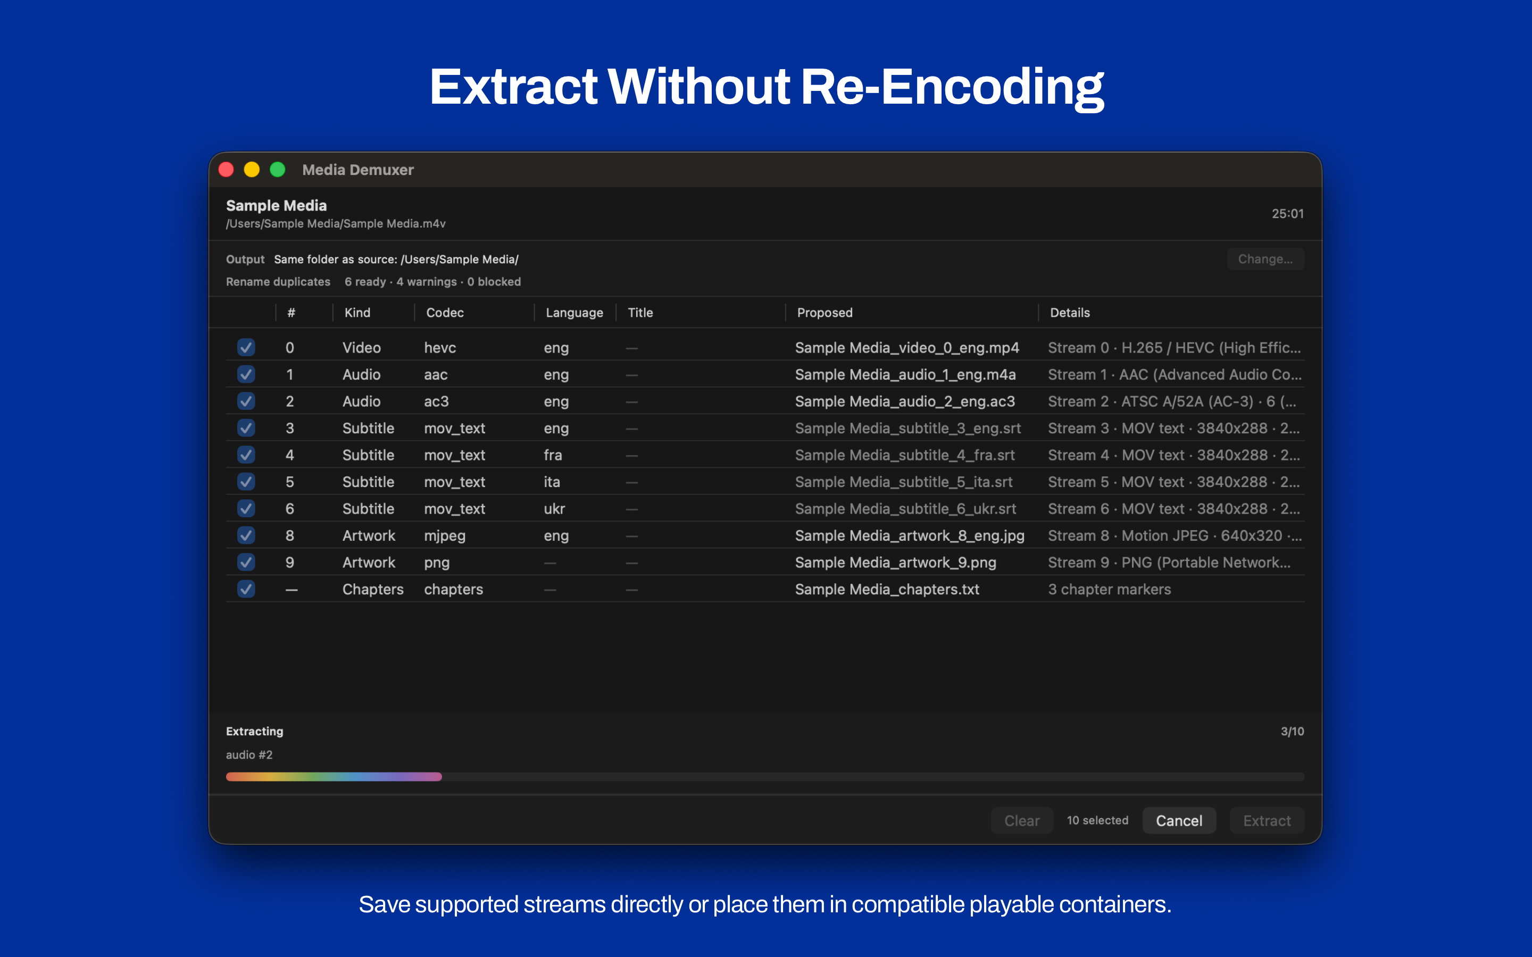1532x957 pixels.
Task: Click the Details column header
Action: (1070, 313)
